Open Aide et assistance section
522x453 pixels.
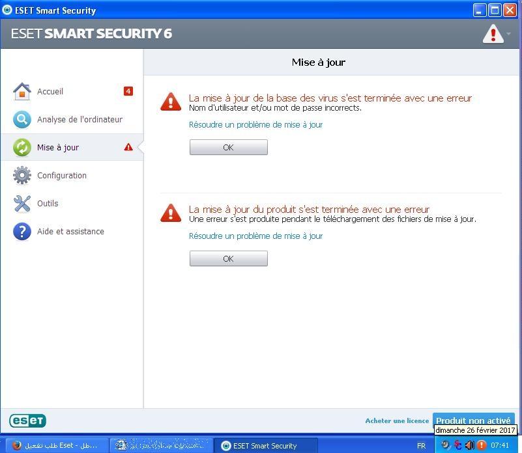click(72, 231)
